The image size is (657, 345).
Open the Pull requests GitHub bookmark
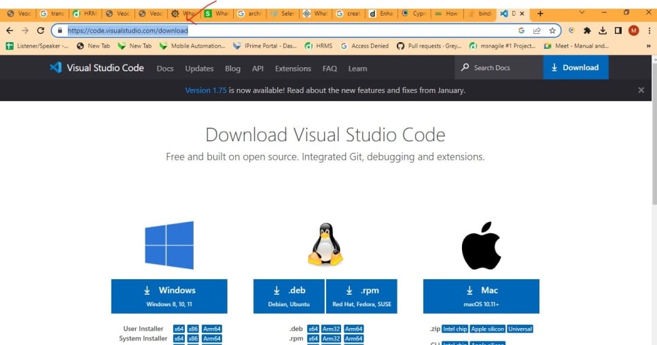[x=429, y=46]
